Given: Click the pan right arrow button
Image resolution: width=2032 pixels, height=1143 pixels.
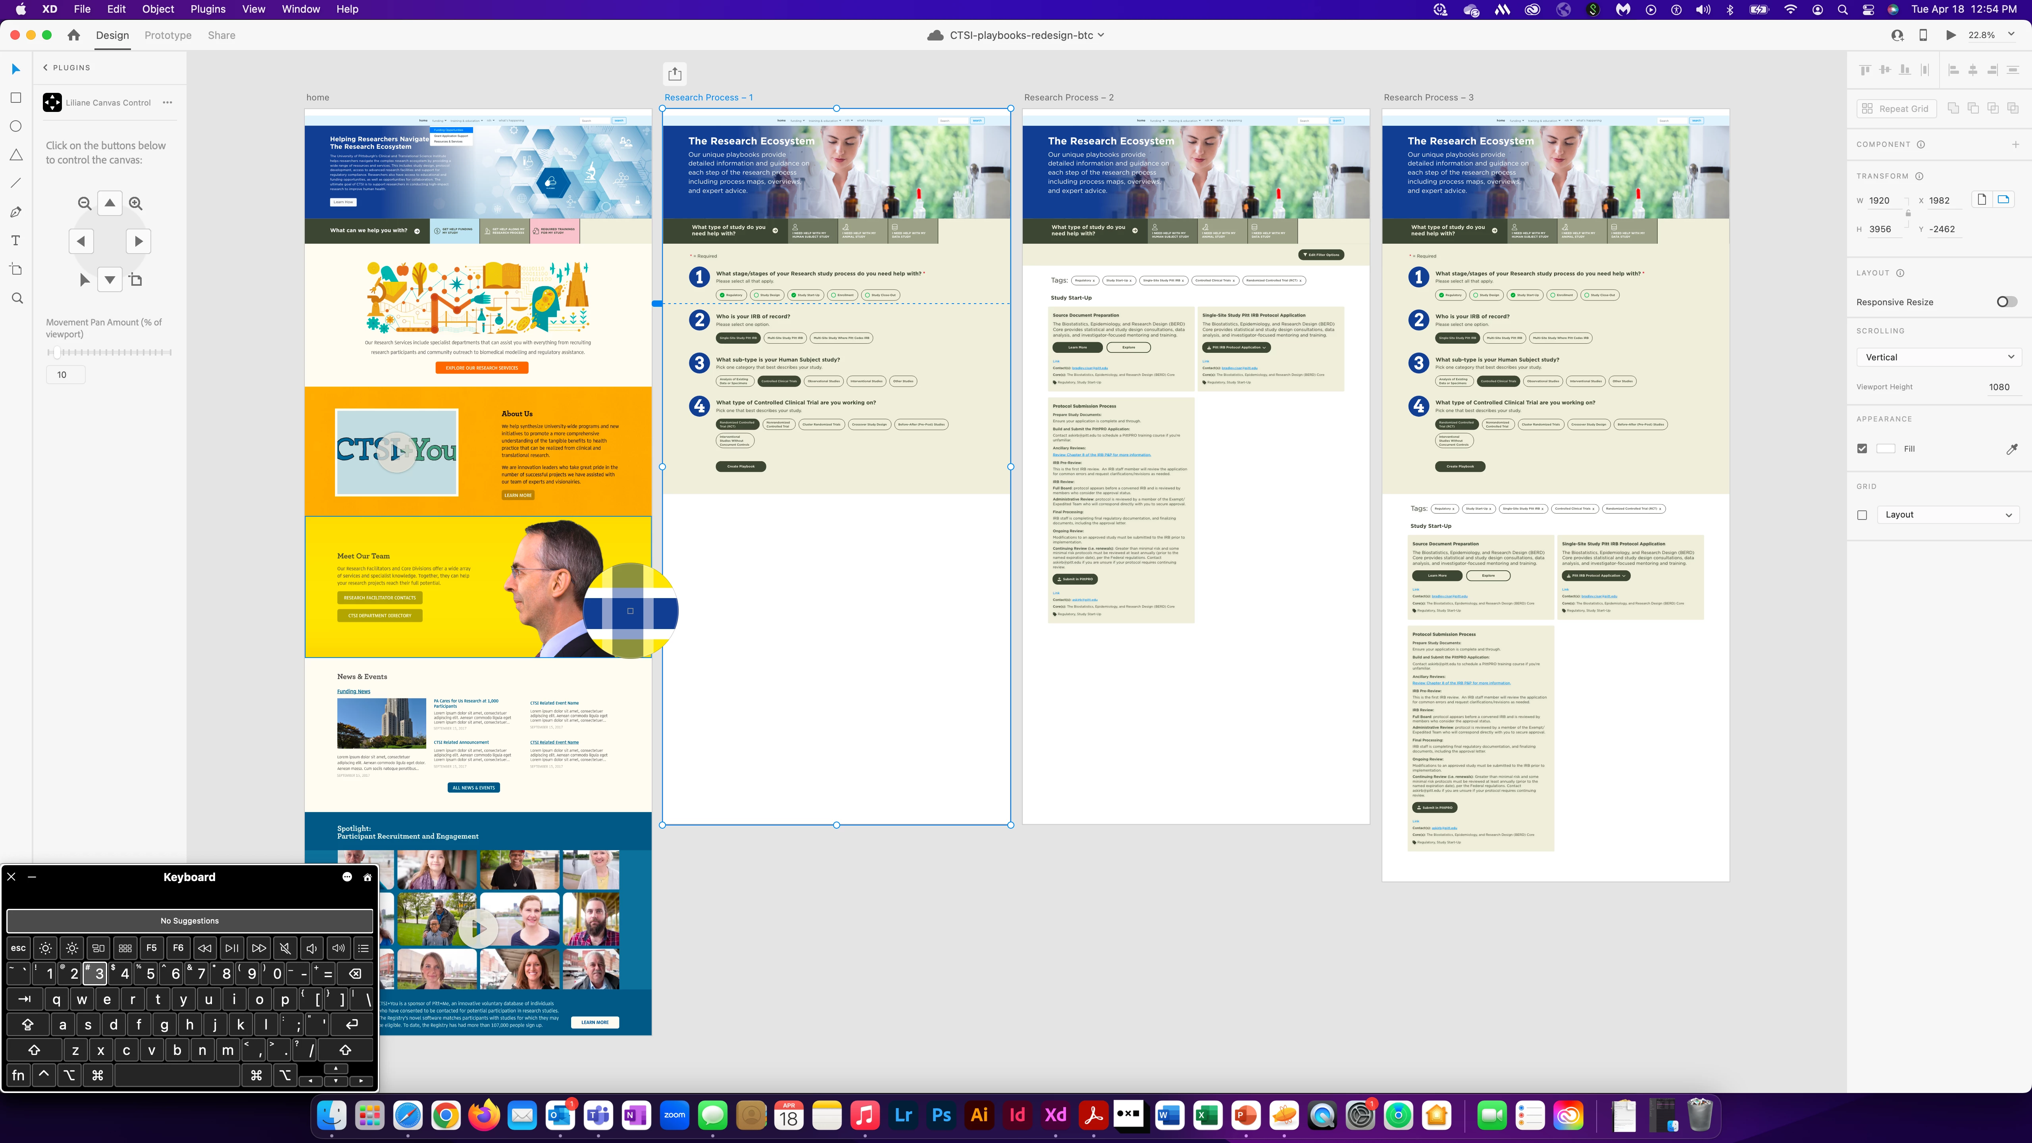Looking at the screenshot, I should pos(139,241).
